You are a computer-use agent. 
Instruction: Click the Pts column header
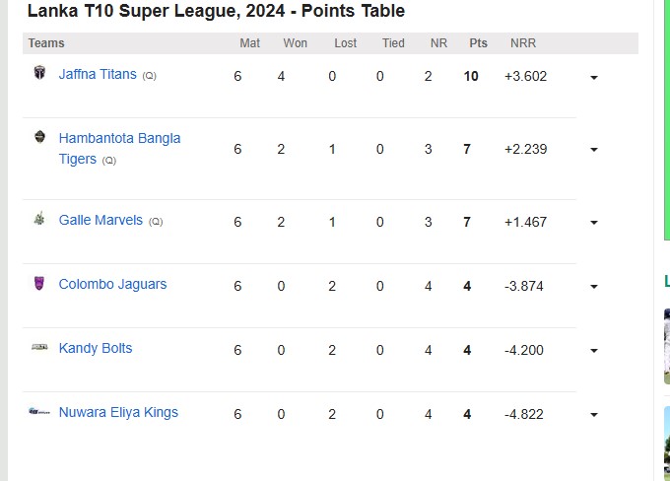coord(478,43)
